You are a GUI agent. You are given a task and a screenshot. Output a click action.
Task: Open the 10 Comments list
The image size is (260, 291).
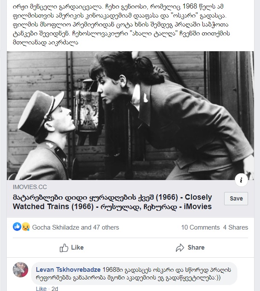(200, 227)
